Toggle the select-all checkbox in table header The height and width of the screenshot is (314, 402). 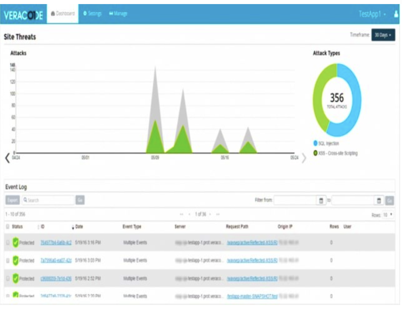point(8,227)
